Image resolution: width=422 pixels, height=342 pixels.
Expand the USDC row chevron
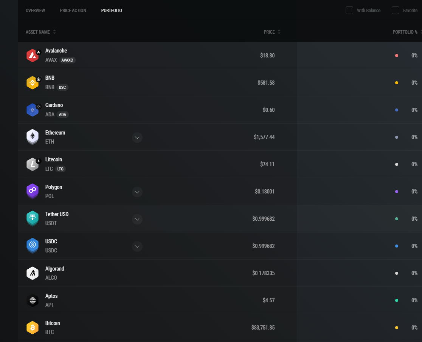137,246
